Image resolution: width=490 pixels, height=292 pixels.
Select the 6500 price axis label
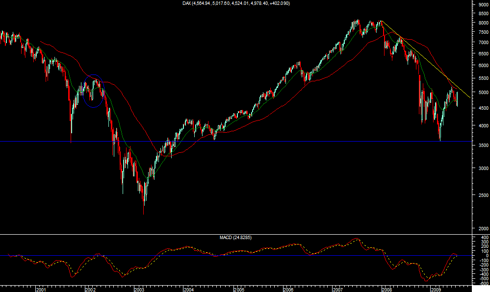483,54
